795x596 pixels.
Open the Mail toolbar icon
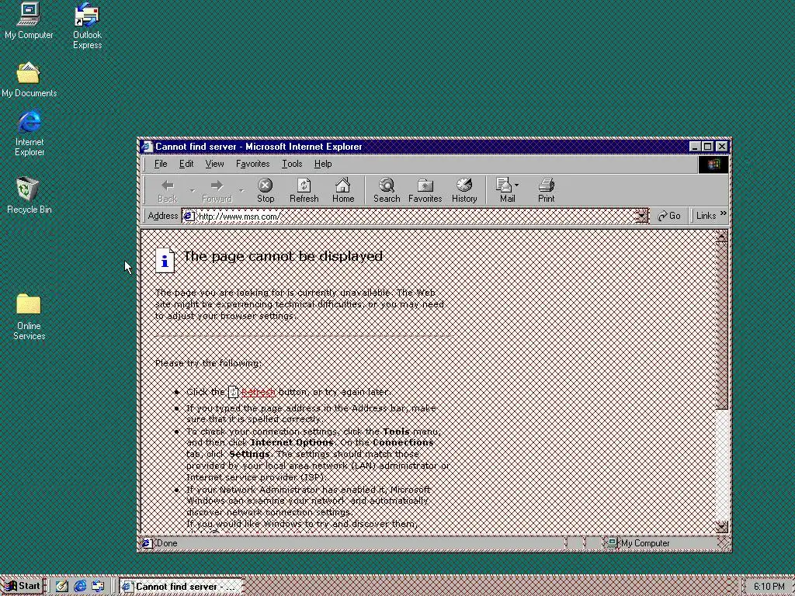505,191
